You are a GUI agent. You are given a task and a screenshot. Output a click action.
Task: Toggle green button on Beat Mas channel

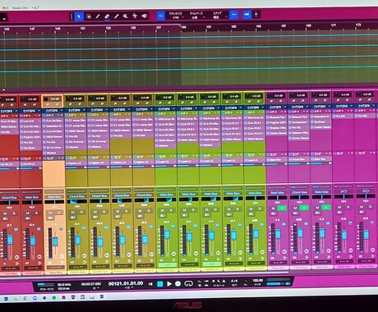282,209
